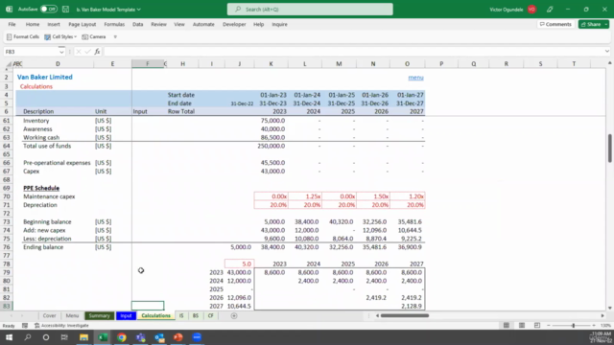Select the 1.25x maintenance capex cell
Viewport: 614px width, 345px height.
305,196
